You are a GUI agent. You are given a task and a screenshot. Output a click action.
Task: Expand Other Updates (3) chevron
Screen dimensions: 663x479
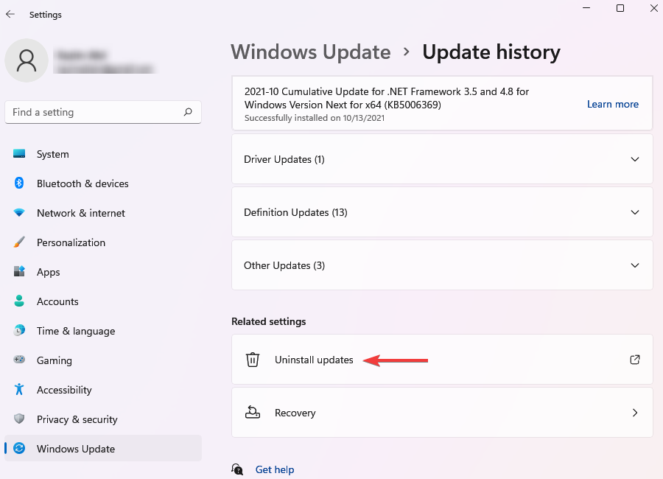pyautogui.click(x=635, y=265)
